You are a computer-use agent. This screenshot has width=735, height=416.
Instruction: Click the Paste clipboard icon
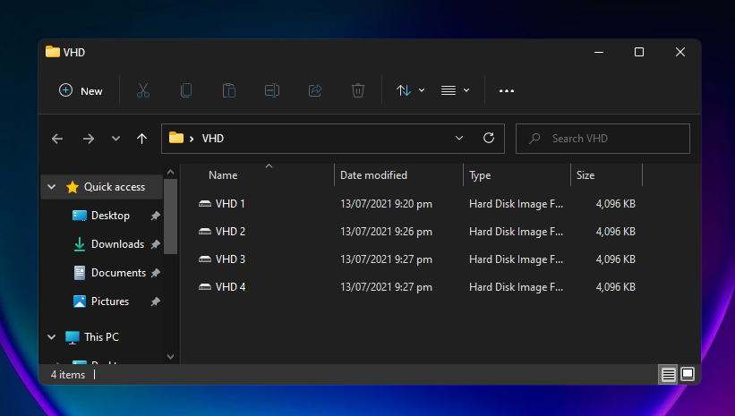229,90
